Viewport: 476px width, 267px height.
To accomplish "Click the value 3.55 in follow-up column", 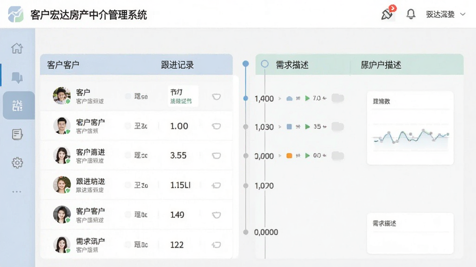I will pos(178,155).
